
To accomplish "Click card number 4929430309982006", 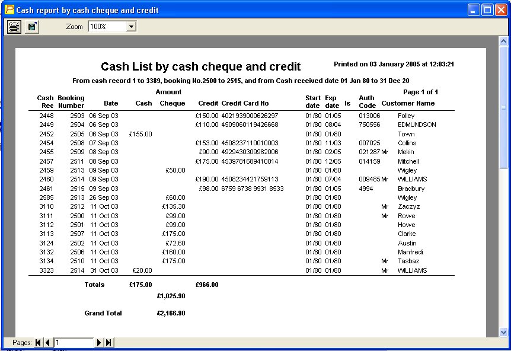I will pyautogui.click(x=250, y=152).
